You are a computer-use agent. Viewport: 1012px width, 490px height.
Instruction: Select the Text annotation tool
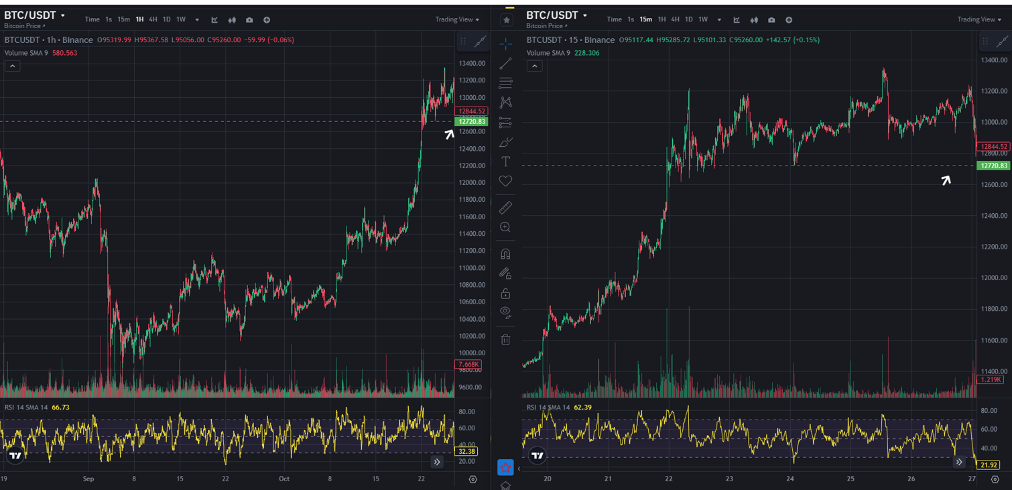coord(505,162)
